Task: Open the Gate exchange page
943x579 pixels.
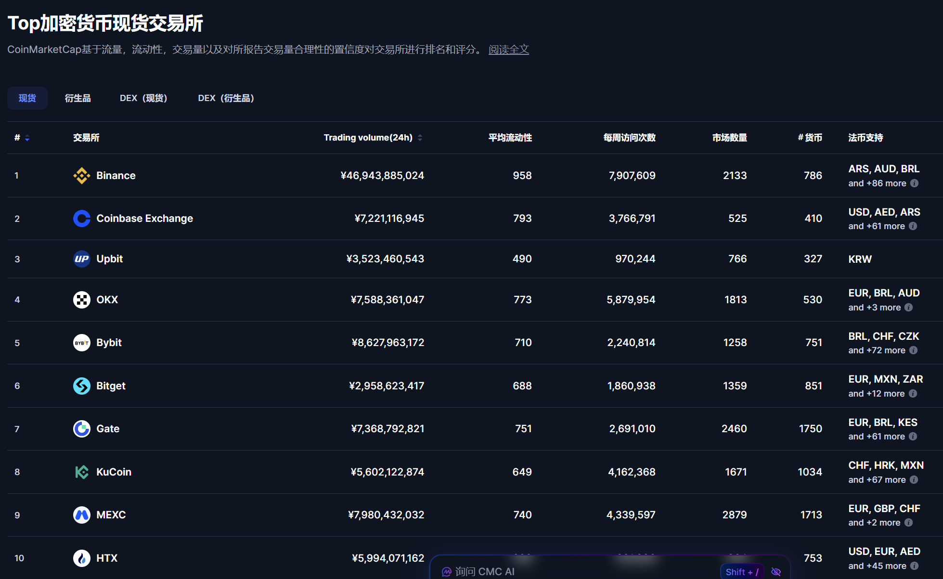Action: (108, 429)
